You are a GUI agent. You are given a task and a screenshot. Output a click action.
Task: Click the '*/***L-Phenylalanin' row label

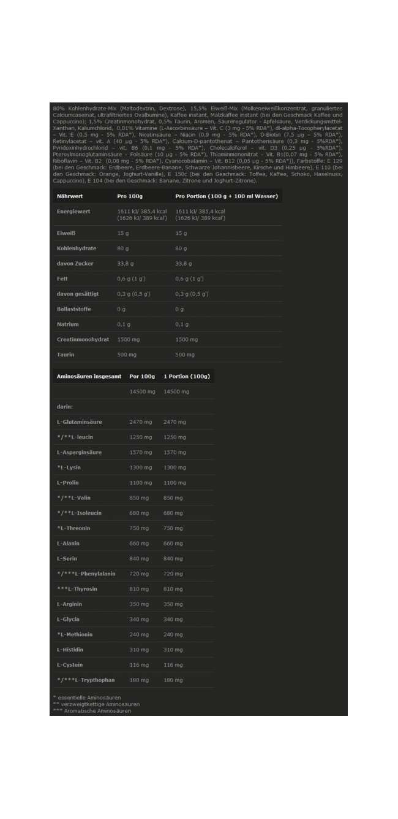(x=85, y=574)
